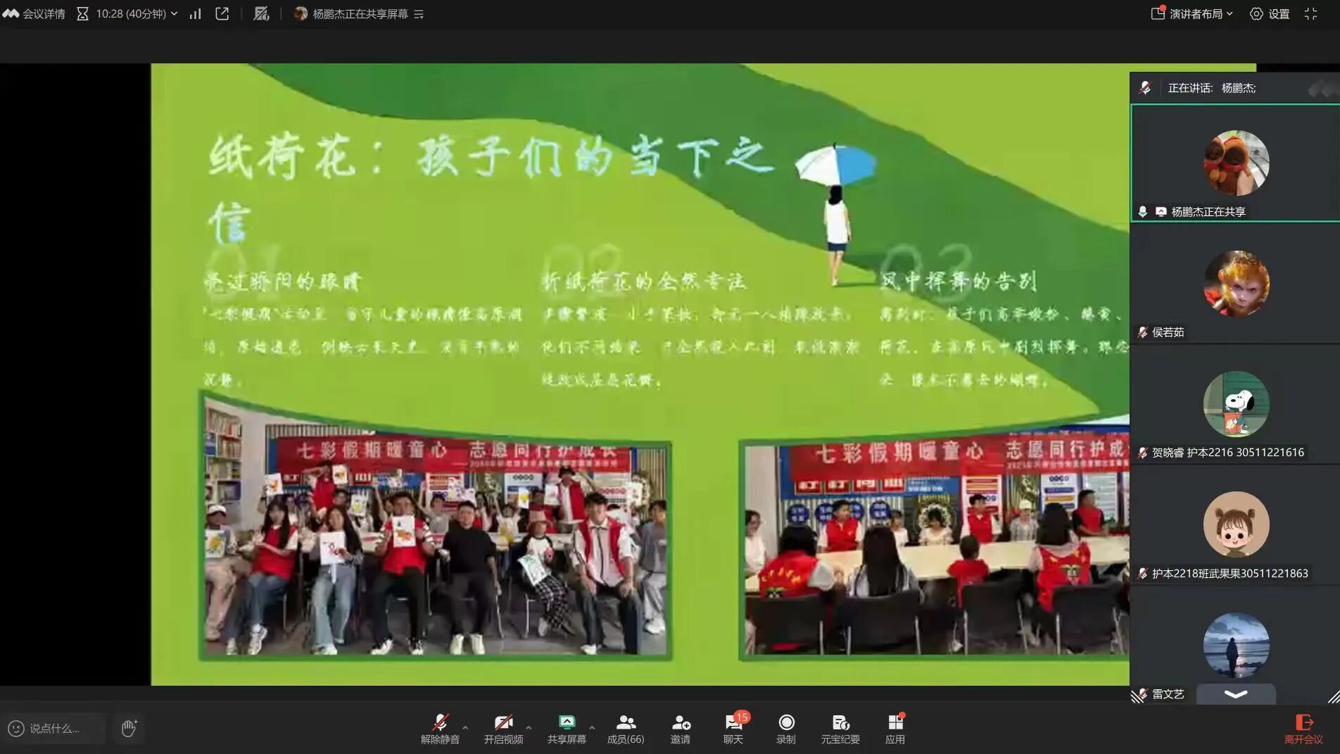Exit full screen mode icon
Image resolution: width=1340 pixels, height=754 pixels.
1310,14
